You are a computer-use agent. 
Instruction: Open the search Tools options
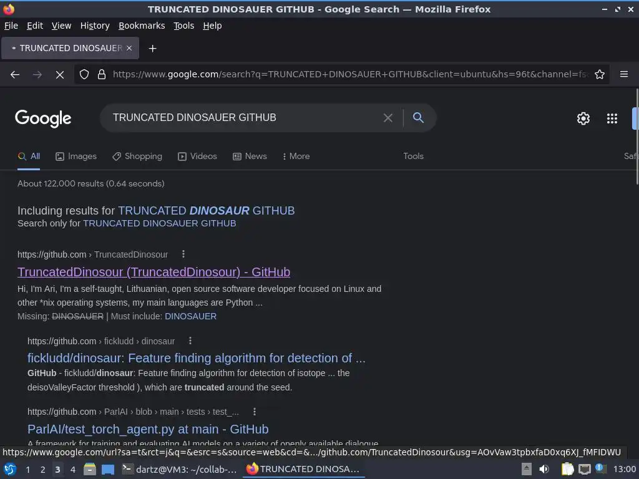(x=413, y=157)
